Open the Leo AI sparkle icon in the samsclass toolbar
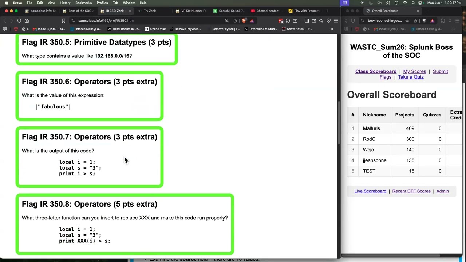466x262 pixels. [x=321, y=21]
